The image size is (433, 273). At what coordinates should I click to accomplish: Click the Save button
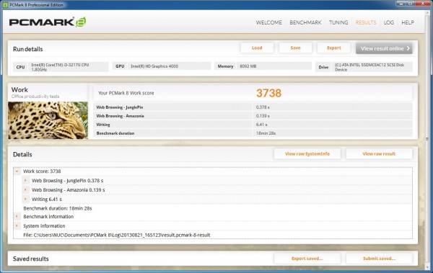click(295, 48)
